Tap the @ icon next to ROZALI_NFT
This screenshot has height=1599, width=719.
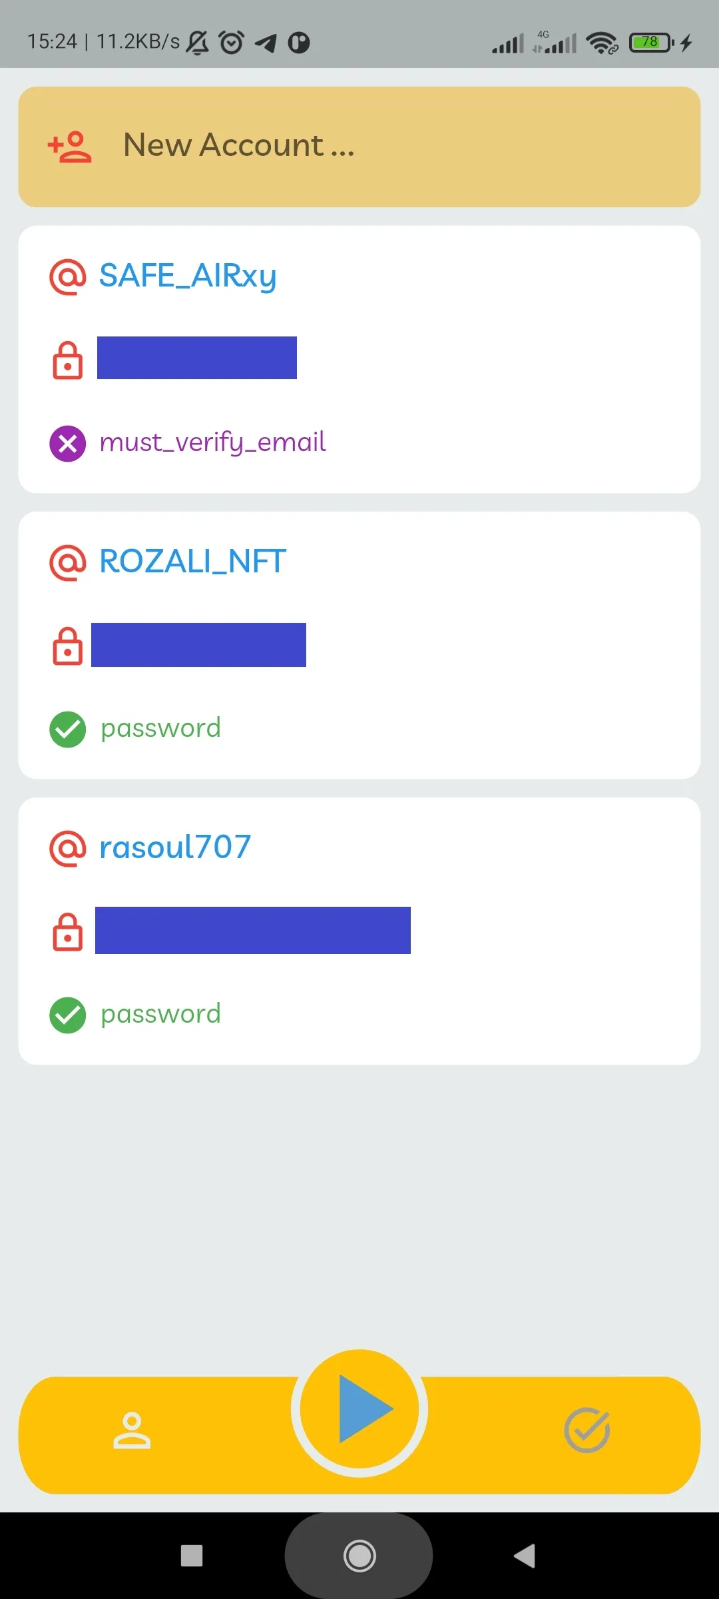click(68, 562)
